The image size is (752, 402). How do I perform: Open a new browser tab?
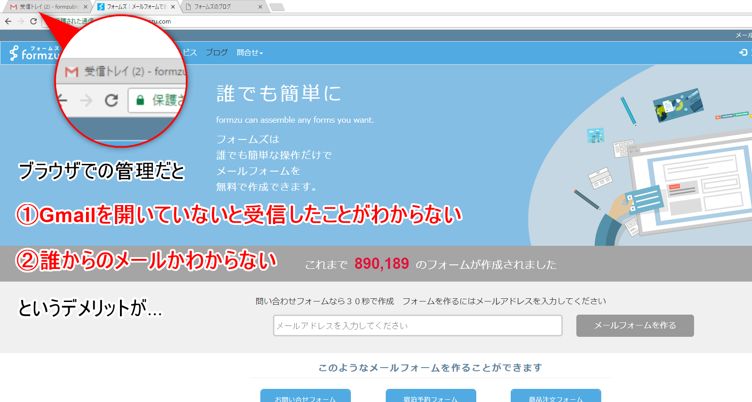point(277,7)
